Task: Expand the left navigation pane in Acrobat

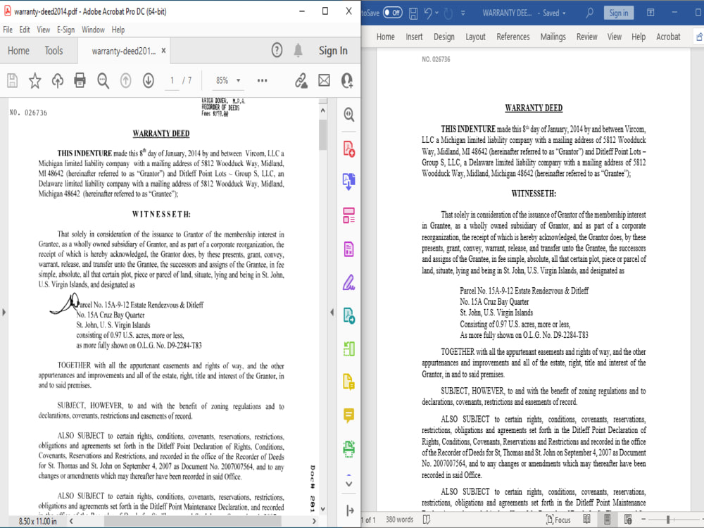Action: point(4,312)
